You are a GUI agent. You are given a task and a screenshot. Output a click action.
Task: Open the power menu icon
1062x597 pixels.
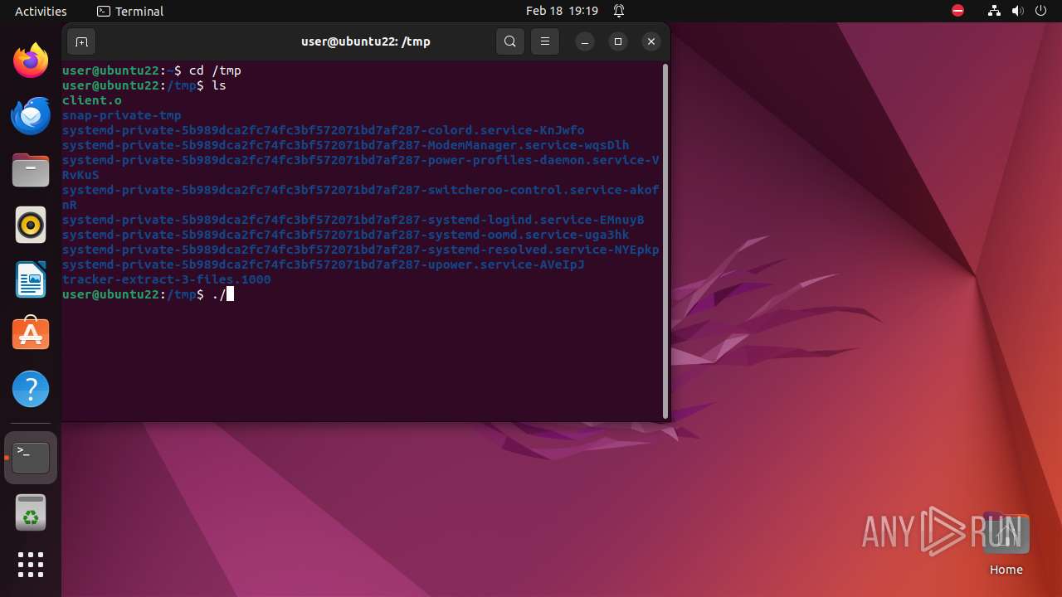pos(1041,11)
